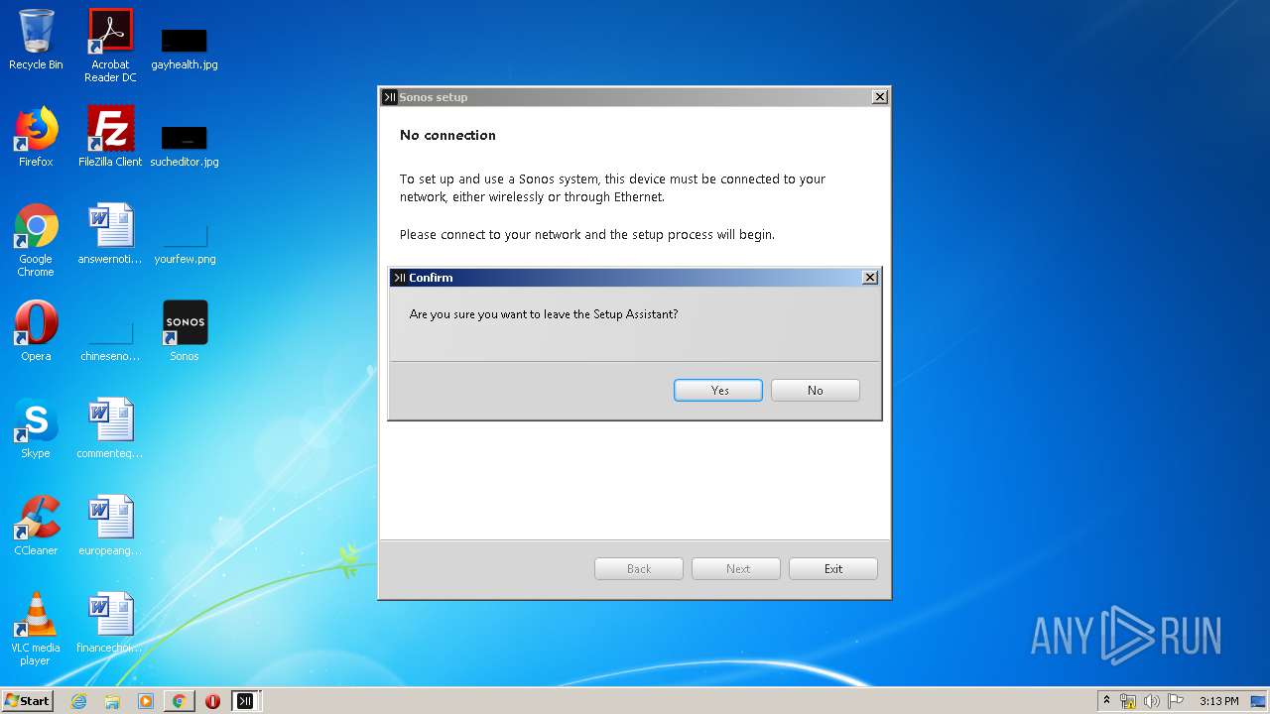Screen dimensions: 1270x714
Task: Select financechoi Word document icon
Action: [110, 623]
